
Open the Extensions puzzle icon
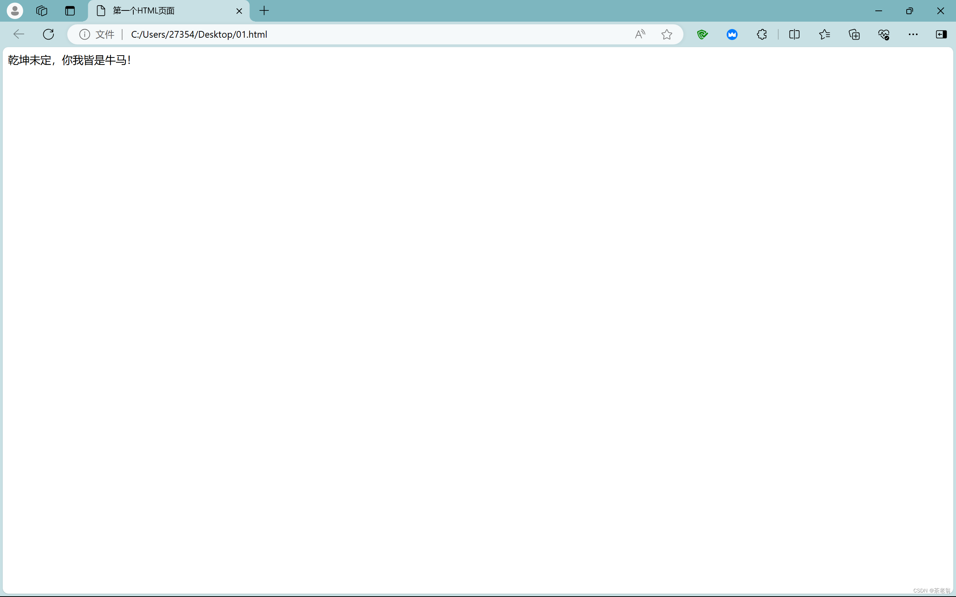coord(762,34)
